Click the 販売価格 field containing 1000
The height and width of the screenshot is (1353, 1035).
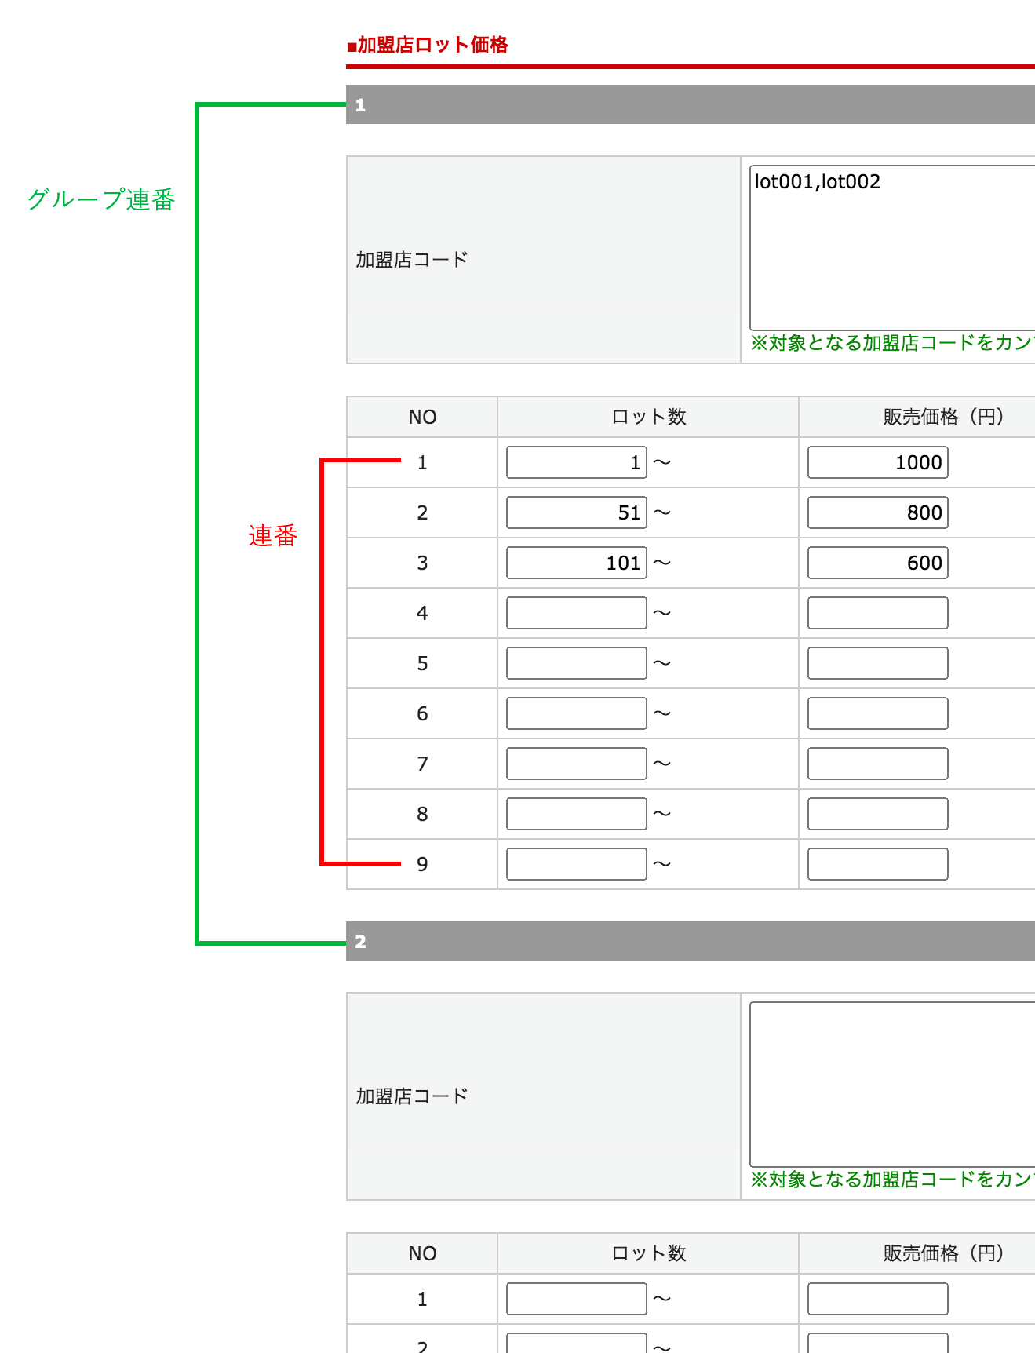coord(878,462)
